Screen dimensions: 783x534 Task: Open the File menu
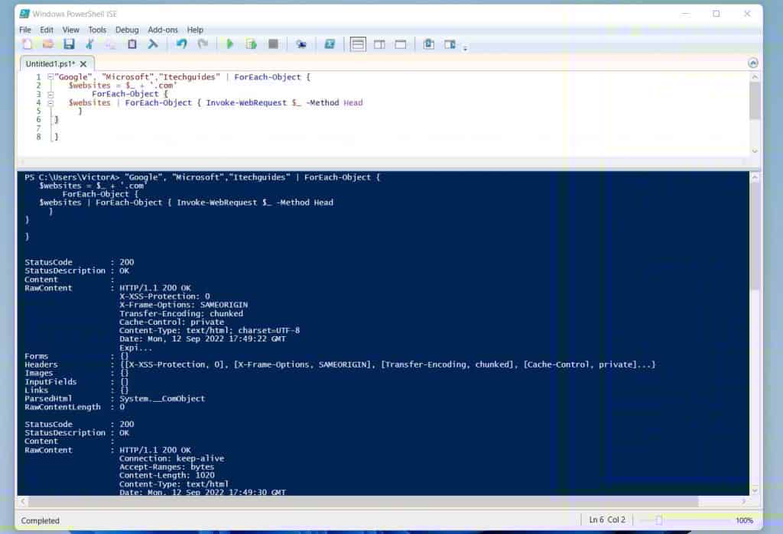(x=25, y=30)
